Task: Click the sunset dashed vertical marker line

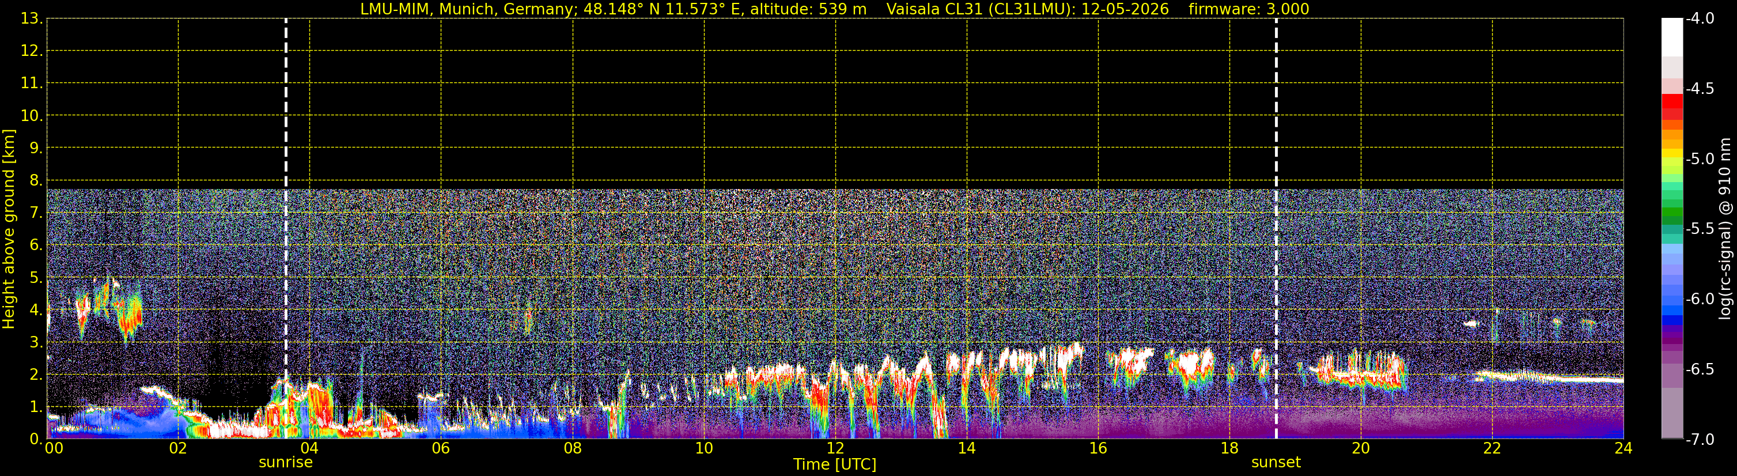Action: (x=1276, y=228)
